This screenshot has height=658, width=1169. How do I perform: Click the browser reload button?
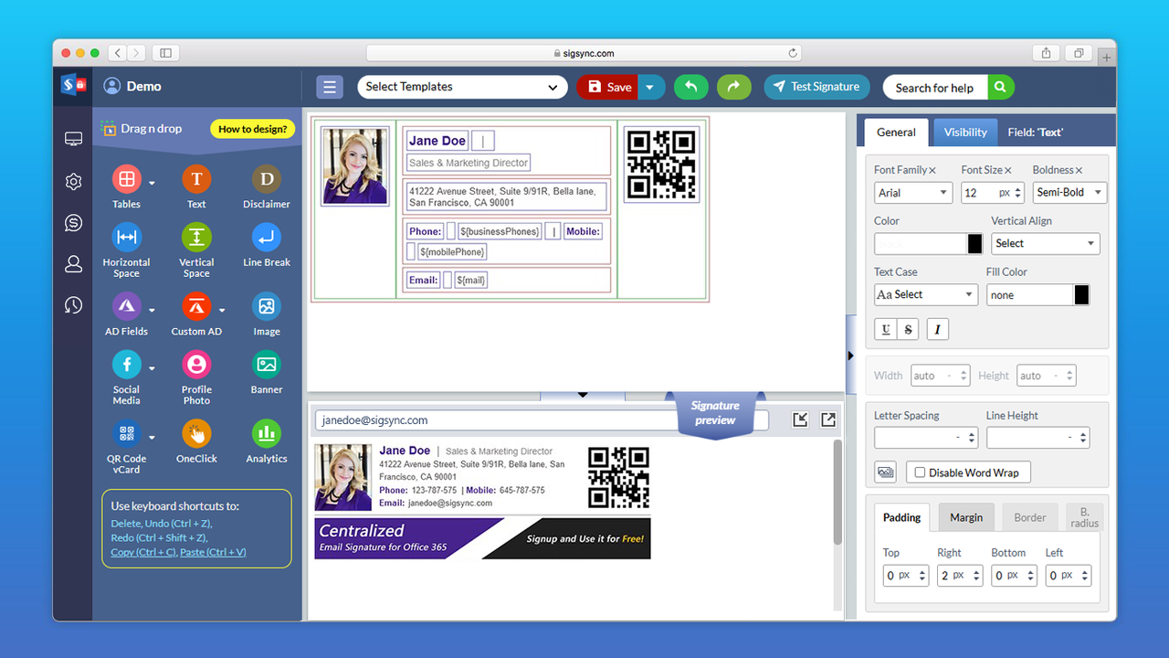[793, 53]
